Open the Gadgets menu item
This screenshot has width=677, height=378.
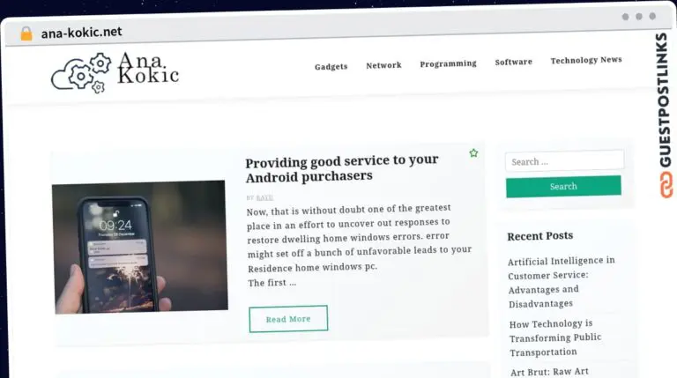point(331,66)
